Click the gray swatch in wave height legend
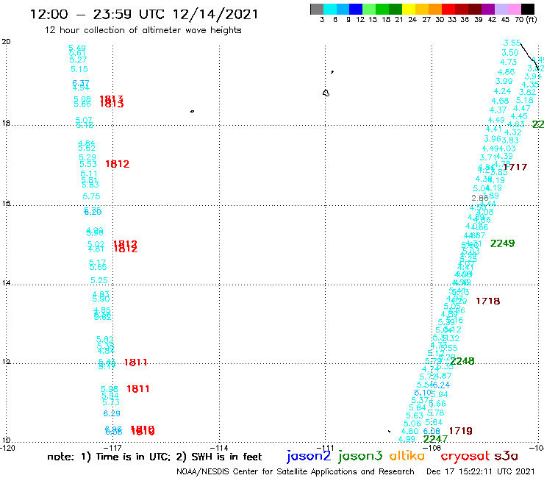The image size is (544, 478). tap(317, 9)
